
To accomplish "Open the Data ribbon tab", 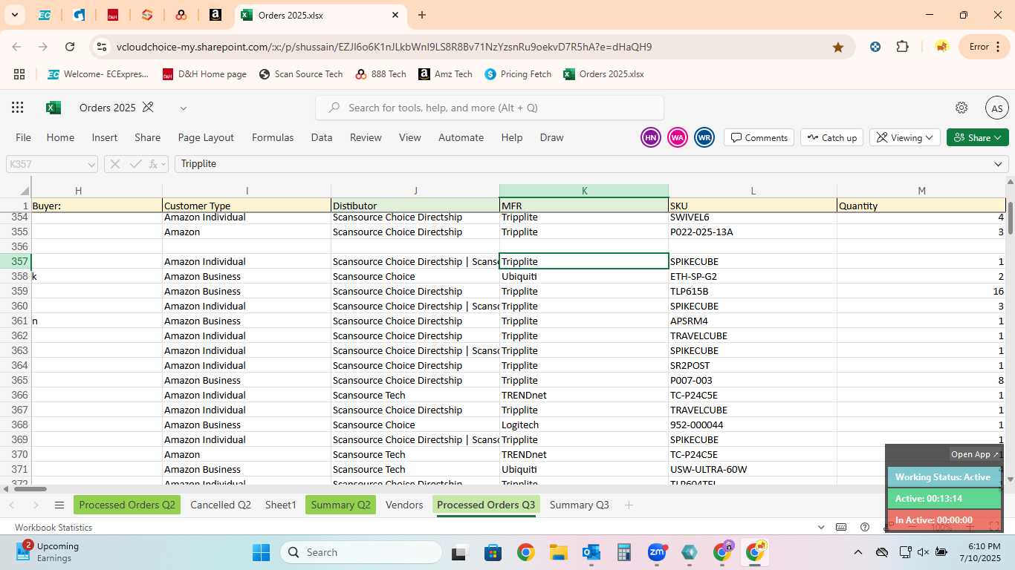I will point(322,137).
